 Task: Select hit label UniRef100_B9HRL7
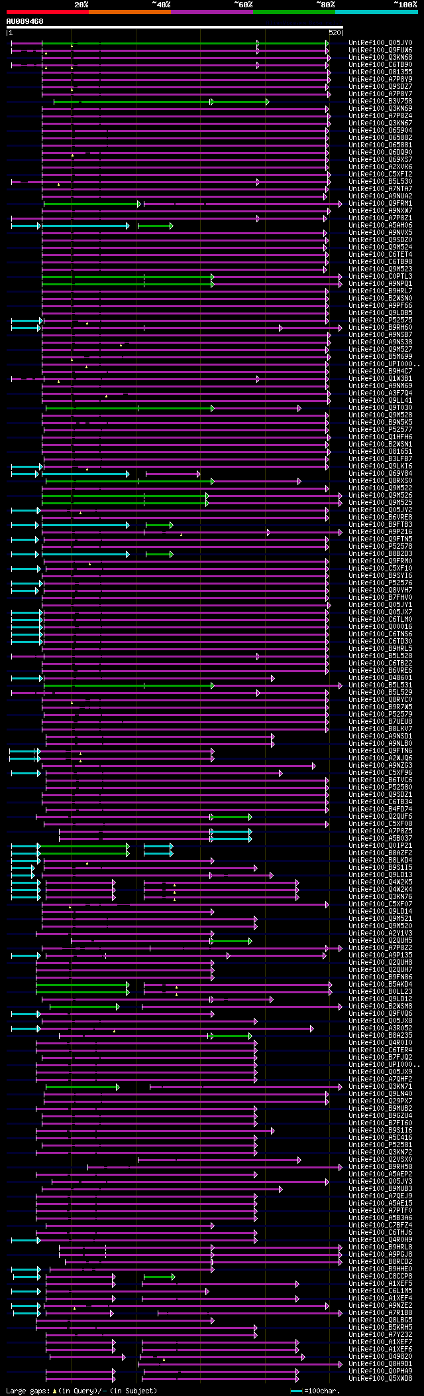(380, 291)
